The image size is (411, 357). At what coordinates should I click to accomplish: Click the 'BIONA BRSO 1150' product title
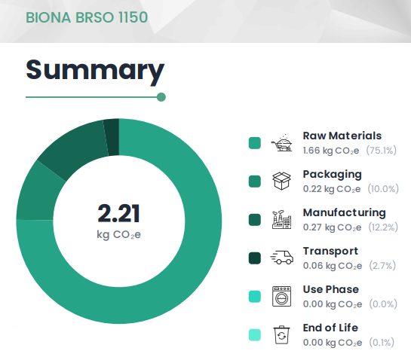(87, 17)
